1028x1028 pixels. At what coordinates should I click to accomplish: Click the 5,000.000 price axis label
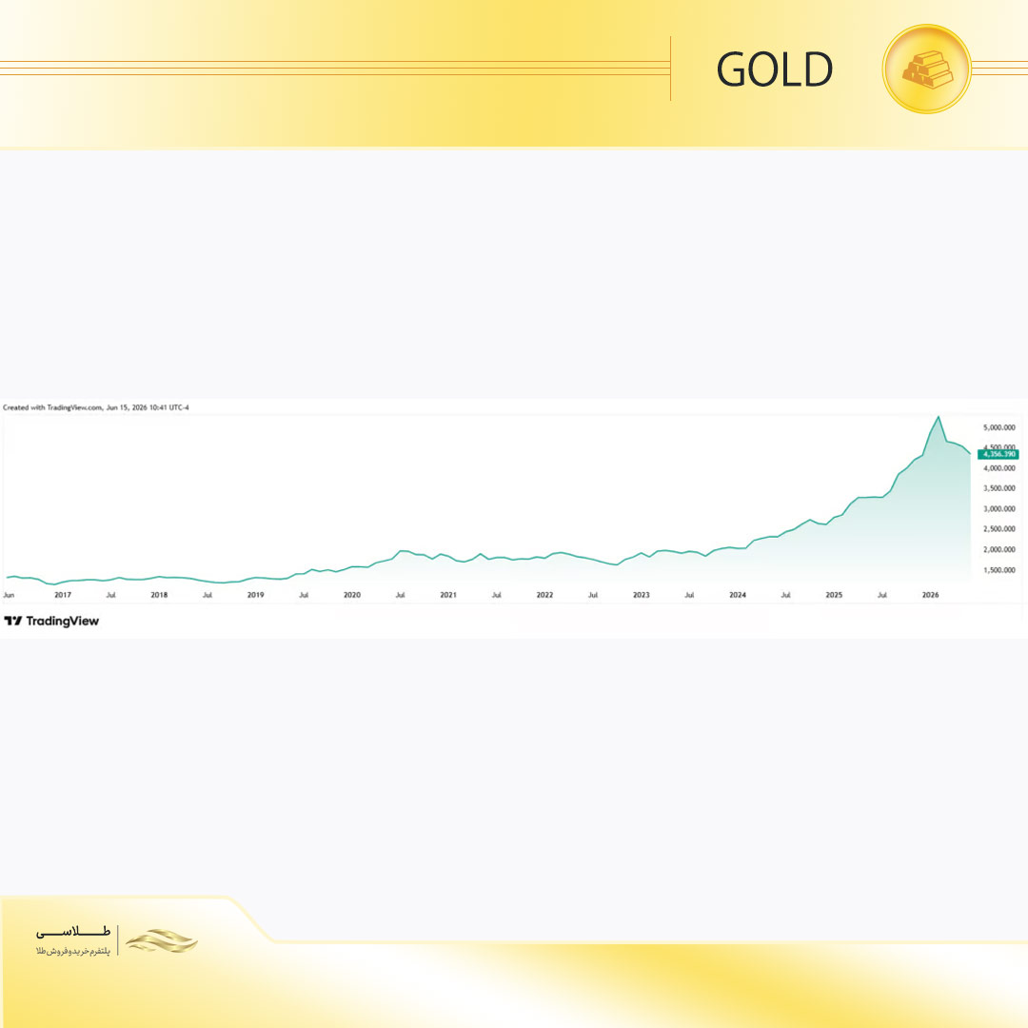coord(999,427)
